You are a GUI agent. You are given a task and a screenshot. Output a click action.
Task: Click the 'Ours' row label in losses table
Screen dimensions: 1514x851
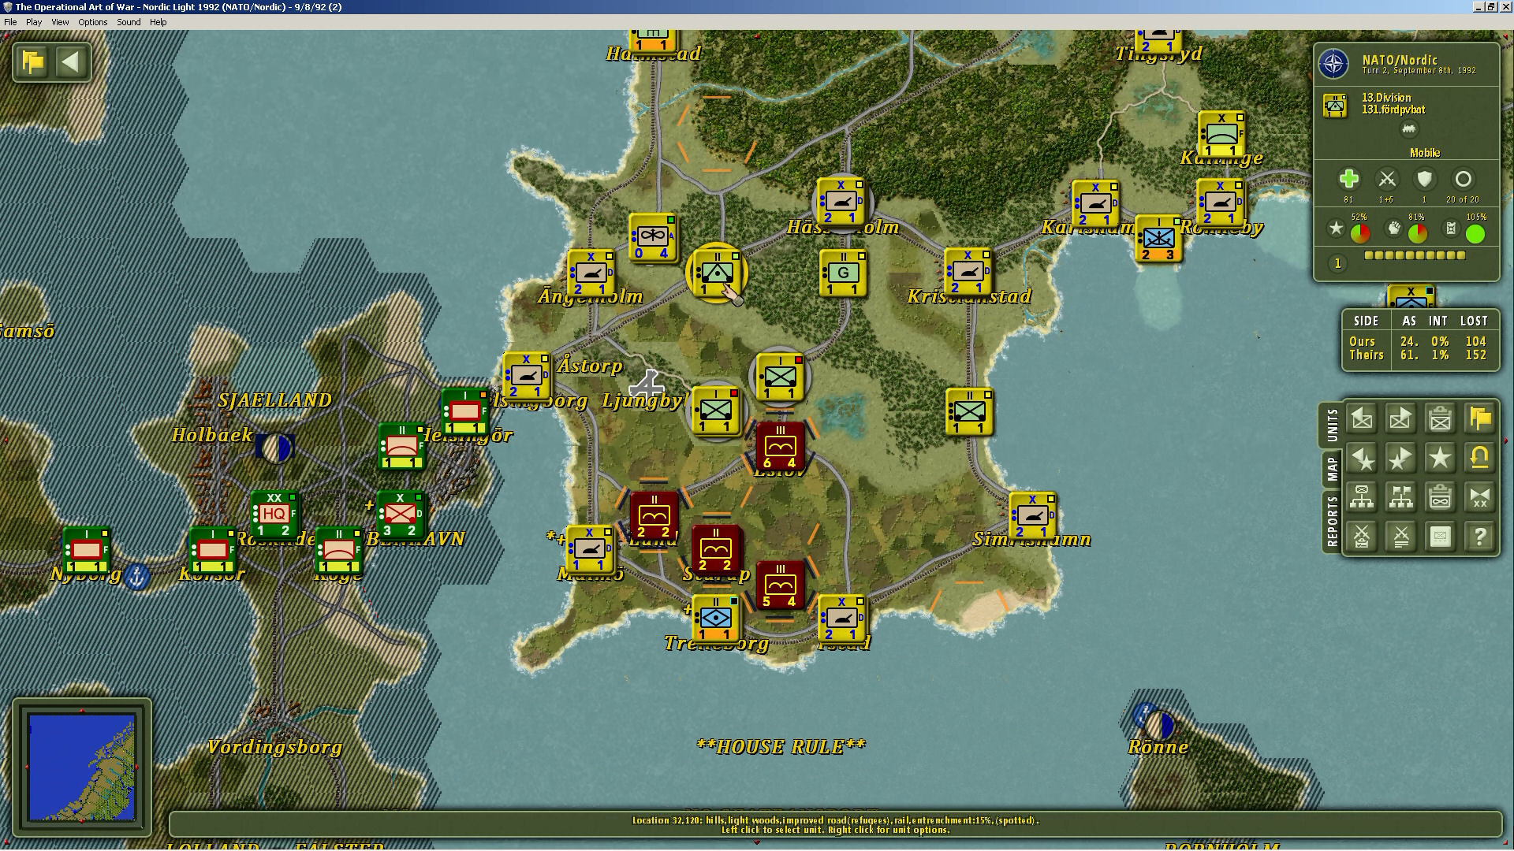[1362, 341]
